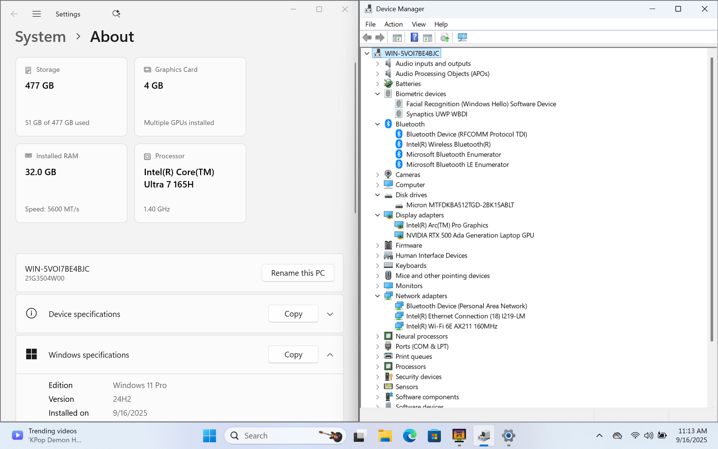Viewport: 718px width, 449px height.
Task: Select Intel(R) Wireless Bluetooth(R) device
Action: [x=448, y=144]
